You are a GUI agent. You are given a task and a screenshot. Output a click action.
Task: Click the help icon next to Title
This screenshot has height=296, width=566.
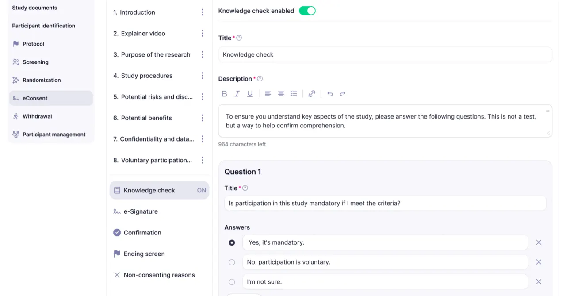(x=239, y=38)
